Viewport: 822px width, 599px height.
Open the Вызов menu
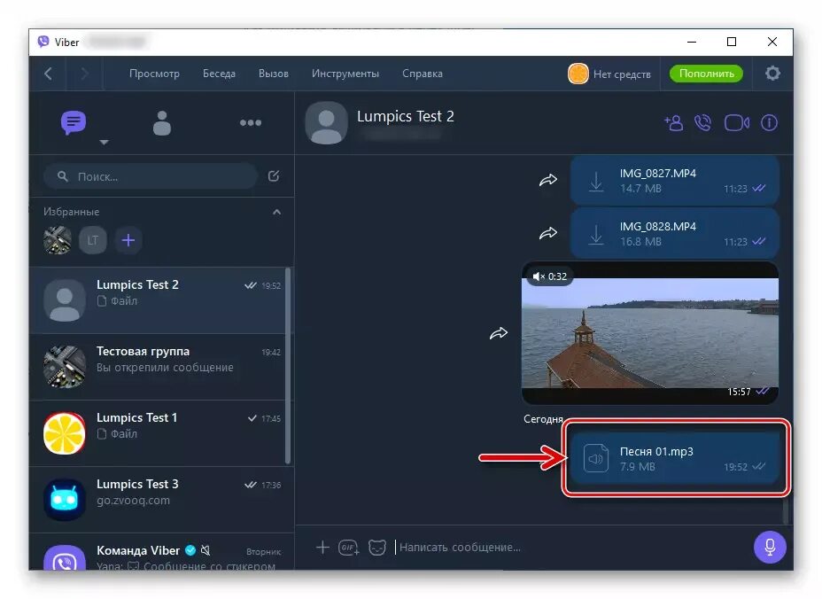point(273,74)
